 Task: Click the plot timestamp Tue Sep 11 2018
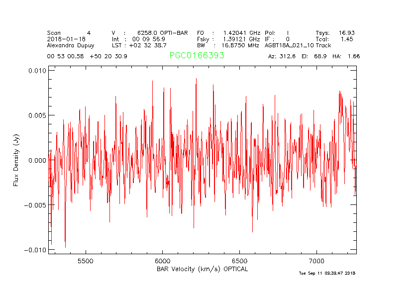pyautogui.click(x=327, y=273)
